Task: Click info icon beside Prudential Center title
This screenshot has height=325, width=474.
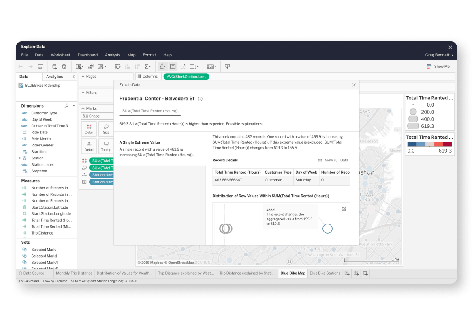Action: [x=200, y=99]
